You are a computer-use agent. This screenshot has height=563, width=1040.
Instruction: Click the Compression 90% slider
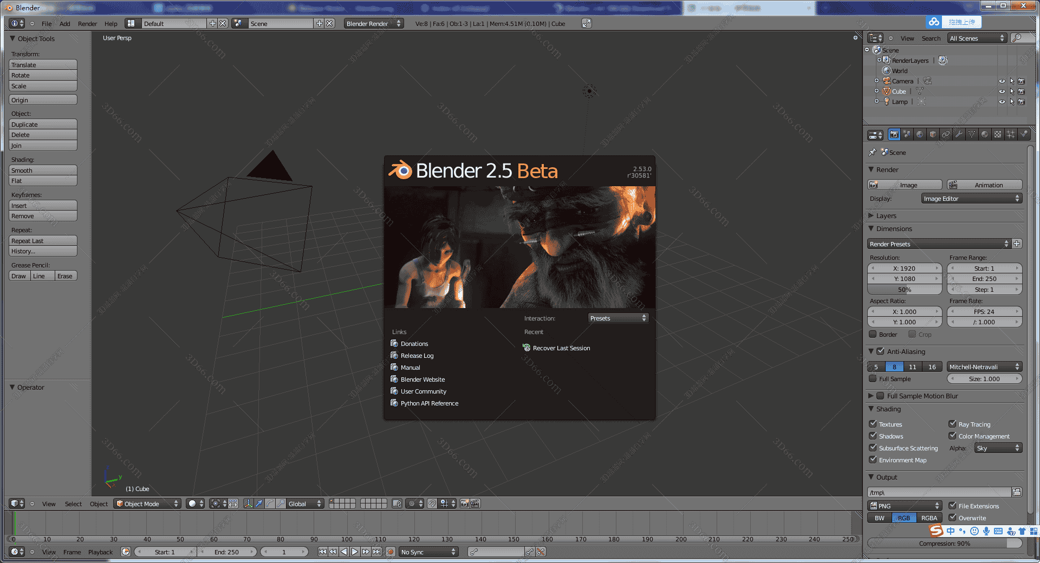pos(944,543)
